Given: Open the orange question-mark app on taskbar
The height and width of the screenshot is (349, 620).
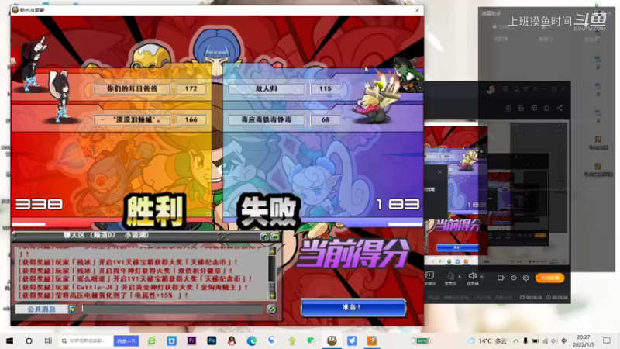Looking at the screenshot, I should pyautogui.click(x=372, y=340).
